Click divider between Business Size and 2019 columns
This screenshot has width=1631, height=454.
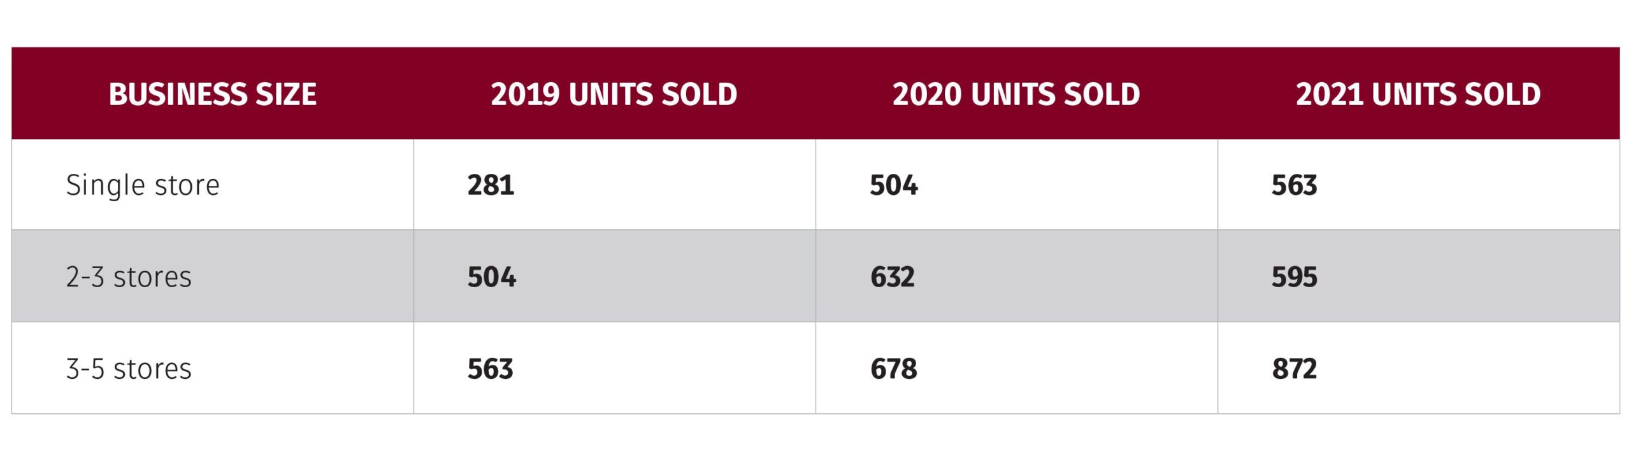(x=413, y=276)
